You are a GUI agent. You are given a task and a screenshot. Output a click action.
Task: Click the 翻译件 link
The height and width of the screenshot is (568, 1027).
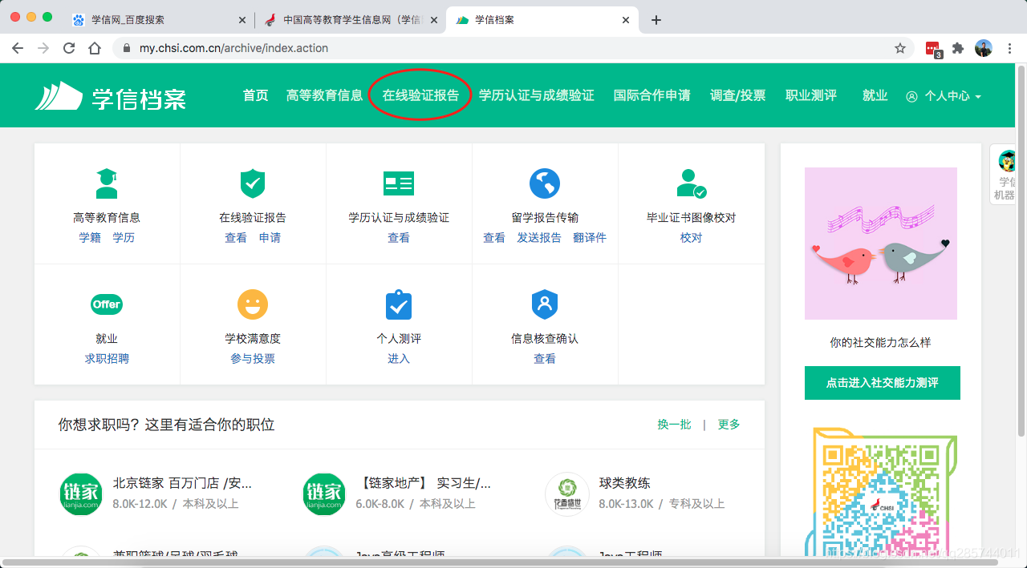(590, 238)
